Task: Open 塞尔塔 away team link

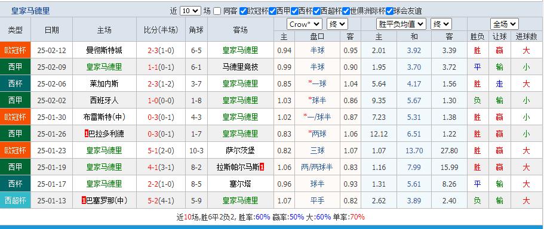Action: click(241, 184)
